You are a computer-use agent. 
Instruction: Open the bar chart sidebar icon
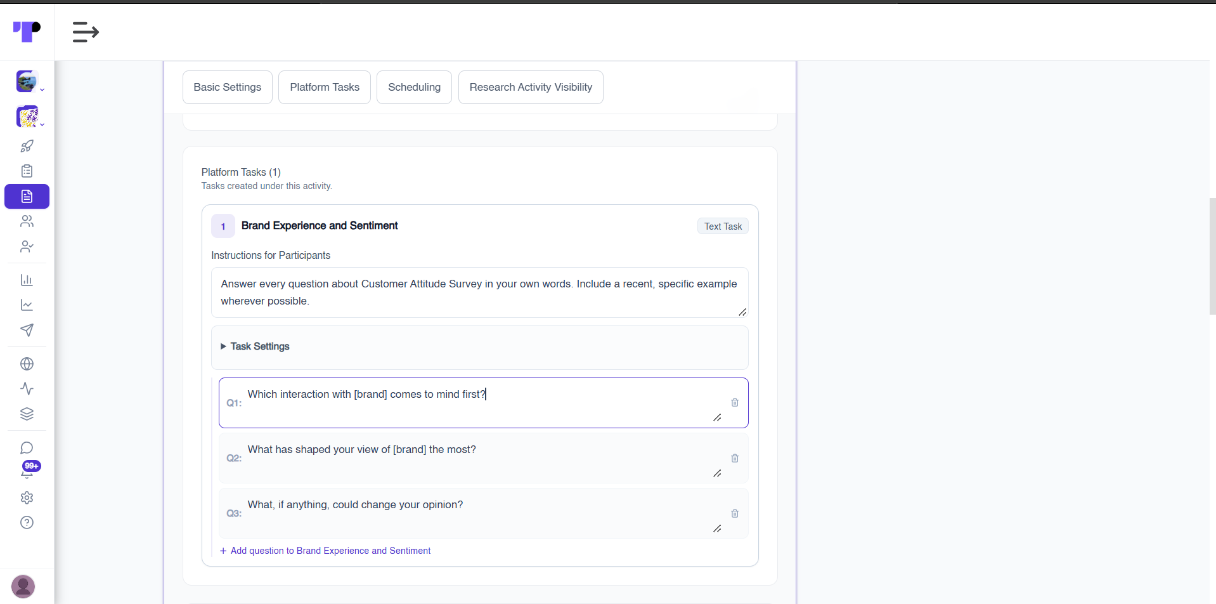point(27,280)
